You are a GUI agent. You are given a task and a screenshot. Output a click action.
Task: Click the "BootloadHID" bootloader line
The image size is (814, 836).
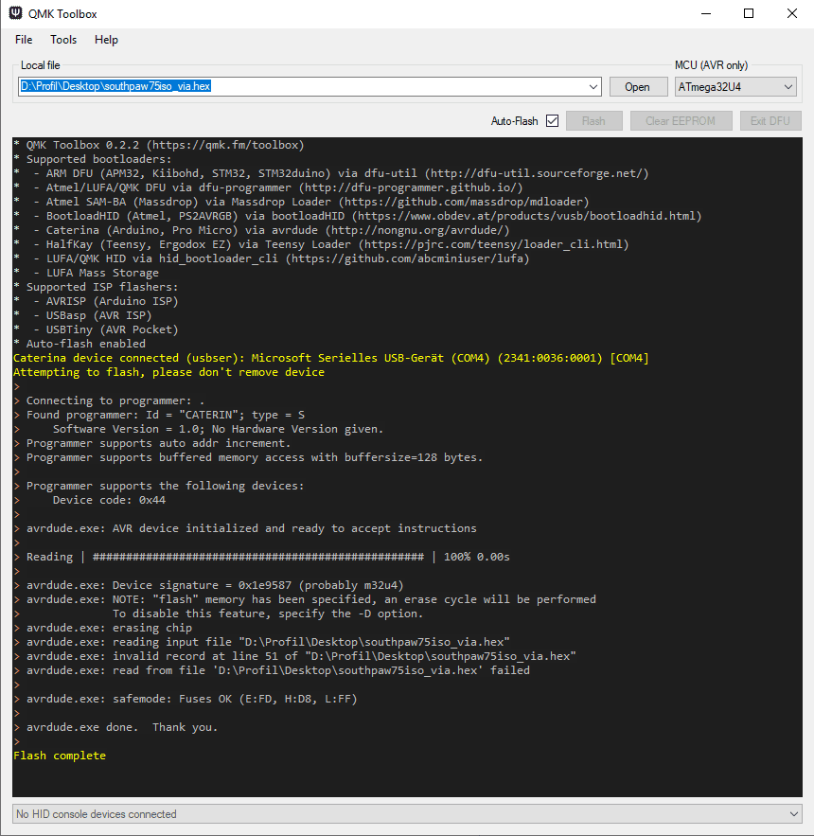pyautogui.click(x=358, y=216)
